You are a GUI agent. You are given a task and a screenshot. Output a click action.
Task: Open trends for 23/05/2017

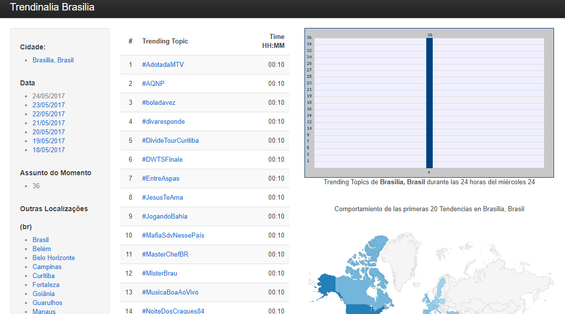coord(48,105)
